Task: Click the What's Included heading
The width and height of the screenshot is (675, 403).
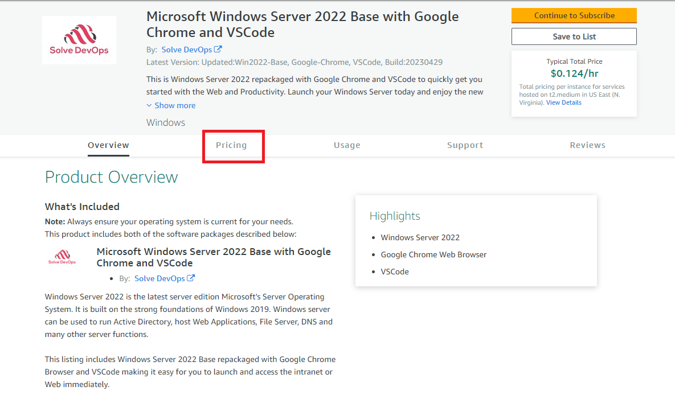Action: pos(82,207)
